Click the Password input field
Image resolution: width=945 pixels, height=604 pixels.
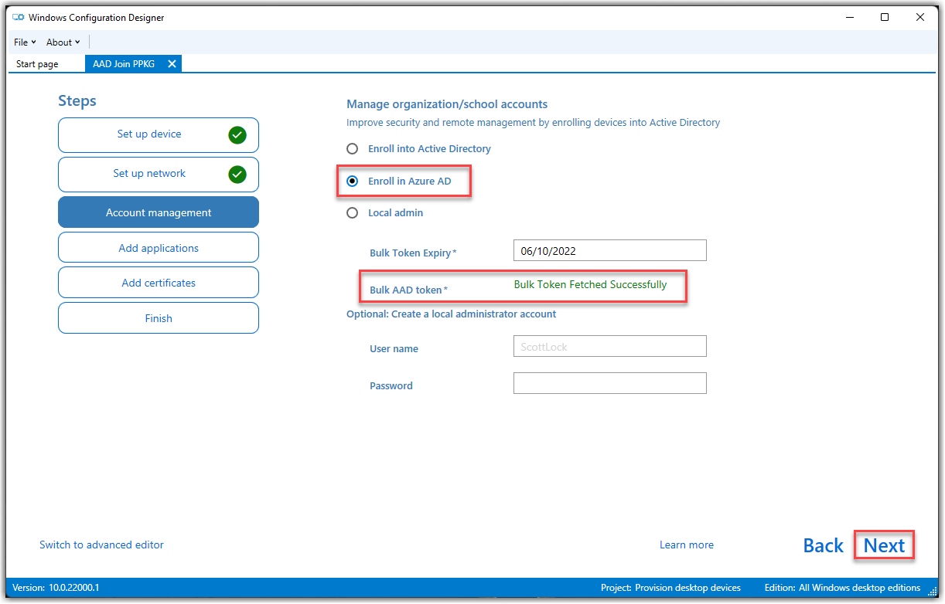click(x=609, y=383)
